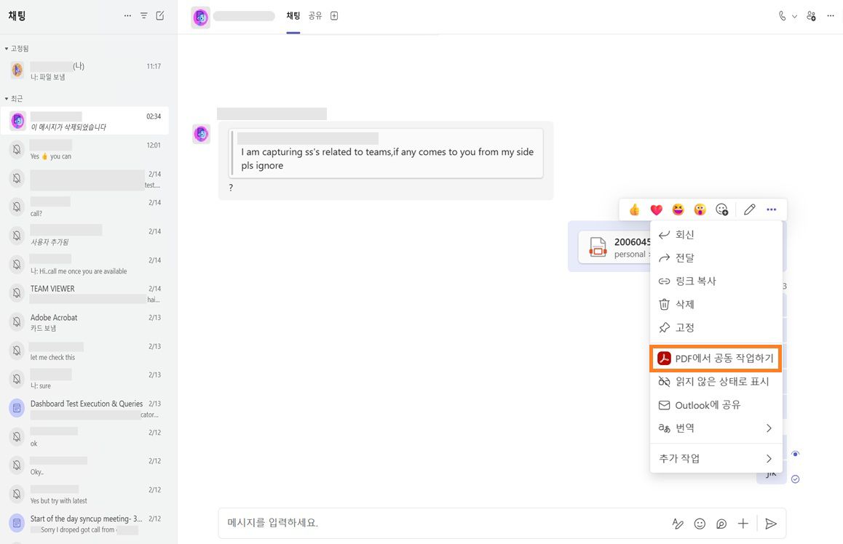Select 회신 to reply to the message
Screen dimensions: 843x544
coord(684,234)
